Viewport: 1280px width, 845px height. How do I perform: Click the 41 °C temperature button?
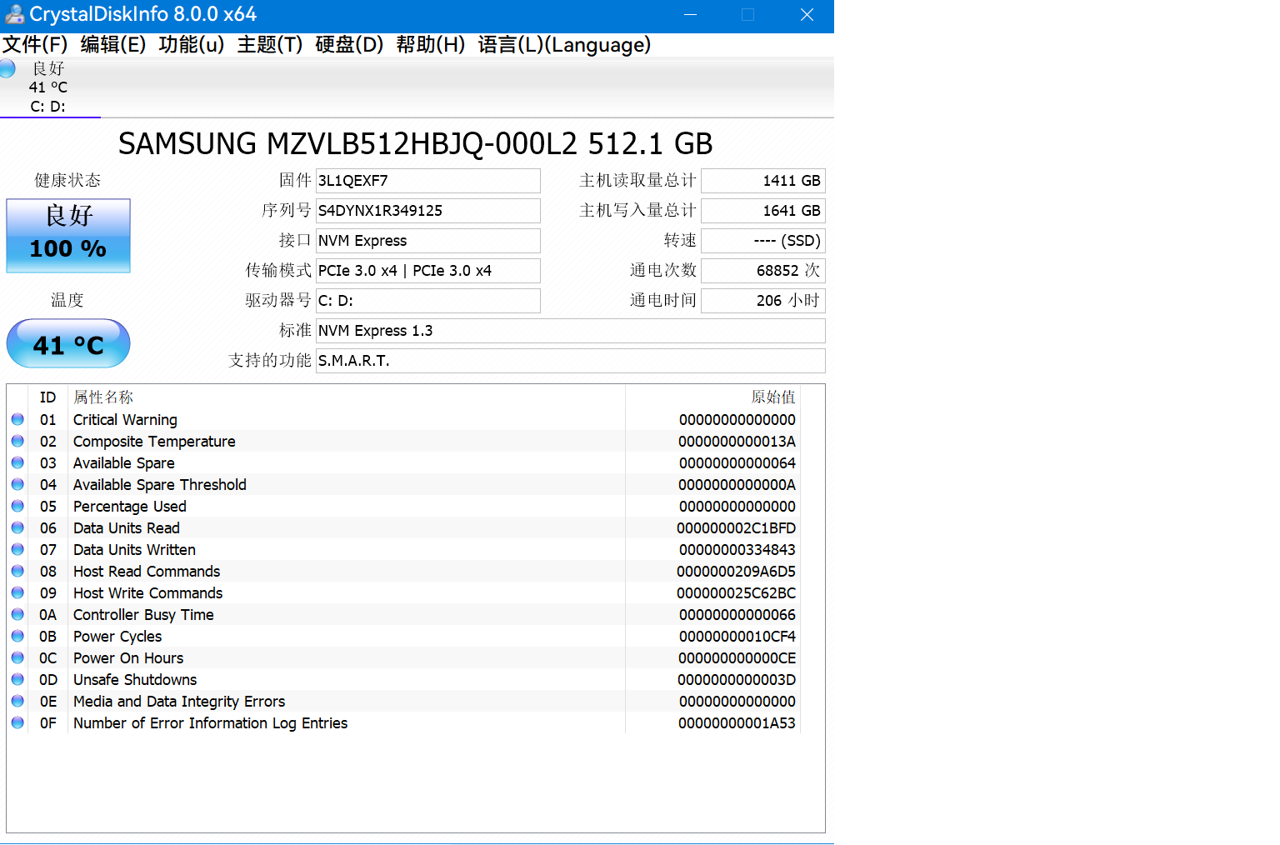(x=68, y=343)
